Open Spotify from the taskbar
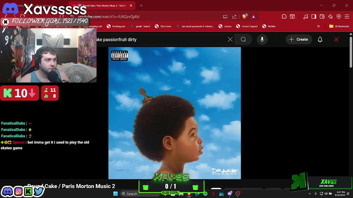 pyautogui.click(x=205, y=194)
